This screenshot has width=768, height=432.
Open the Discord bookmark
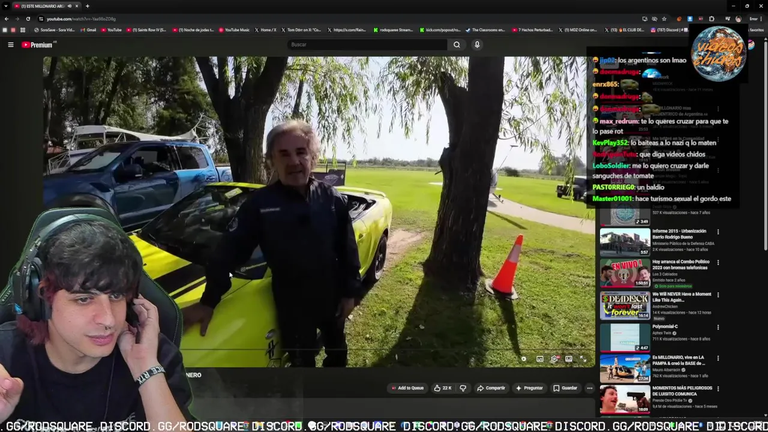click(670, 29)
